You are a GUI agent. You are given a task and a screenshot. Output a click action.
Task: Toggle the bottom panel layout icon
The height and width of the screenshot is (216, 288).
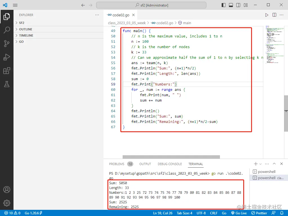click(231, 5)
